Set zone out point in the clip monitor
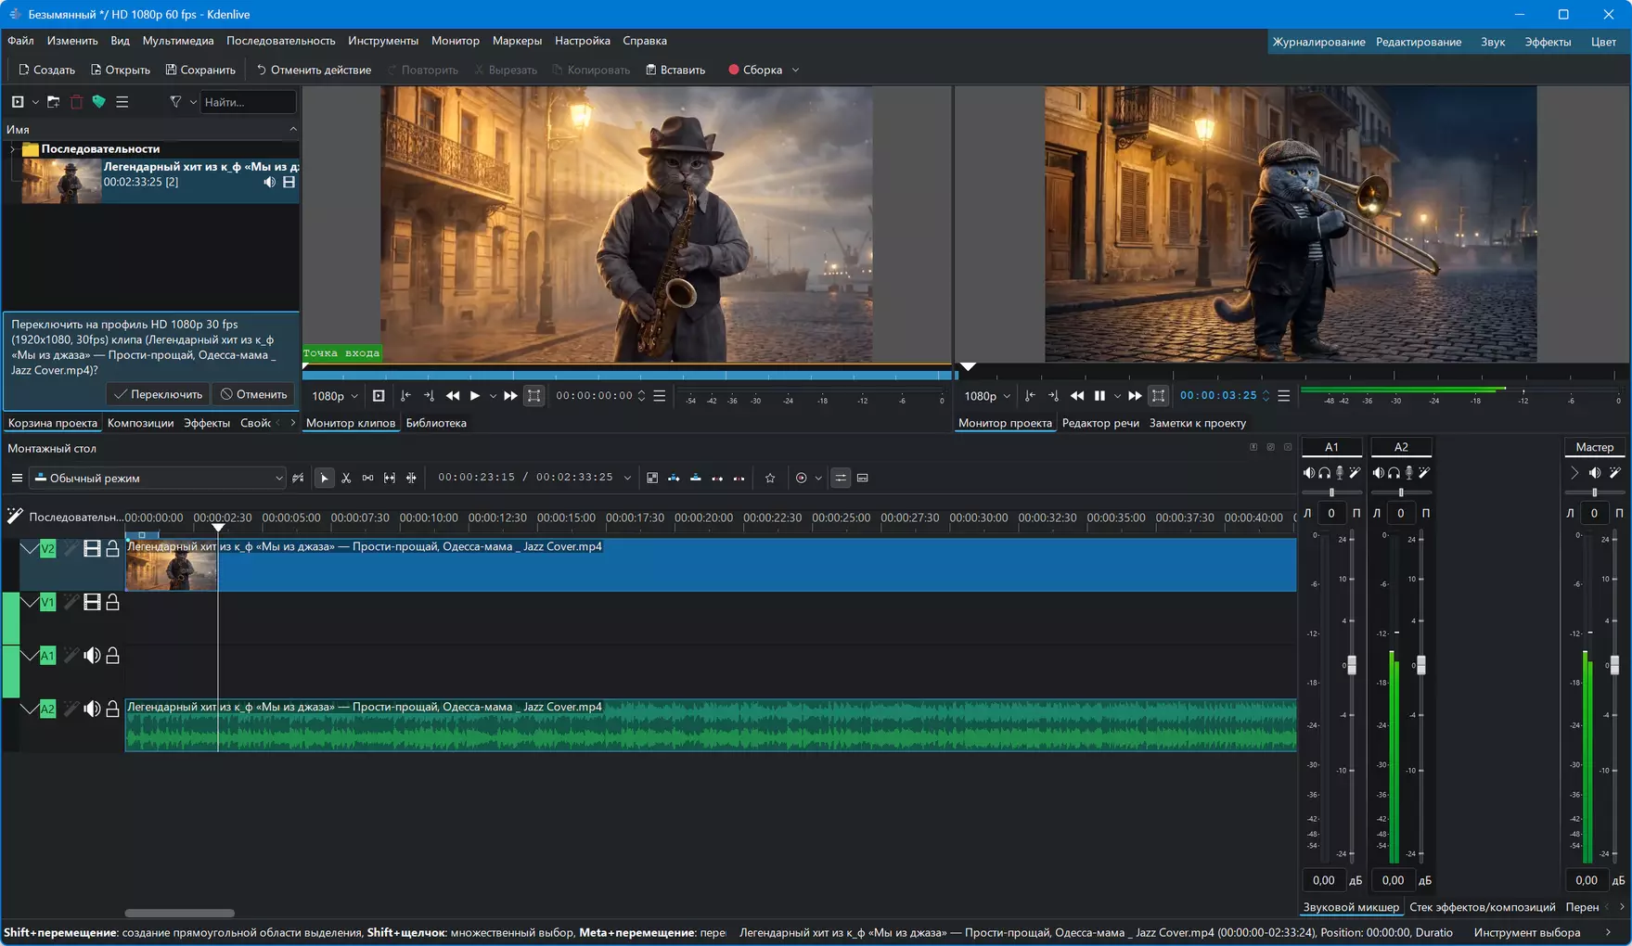The image size is (1632, 946). tap(429, 396)
